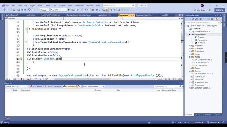227x127 pixels.
Task: Click Pending Changes Filter icon in Solution Explorer
Action: [x=201, y=19]
